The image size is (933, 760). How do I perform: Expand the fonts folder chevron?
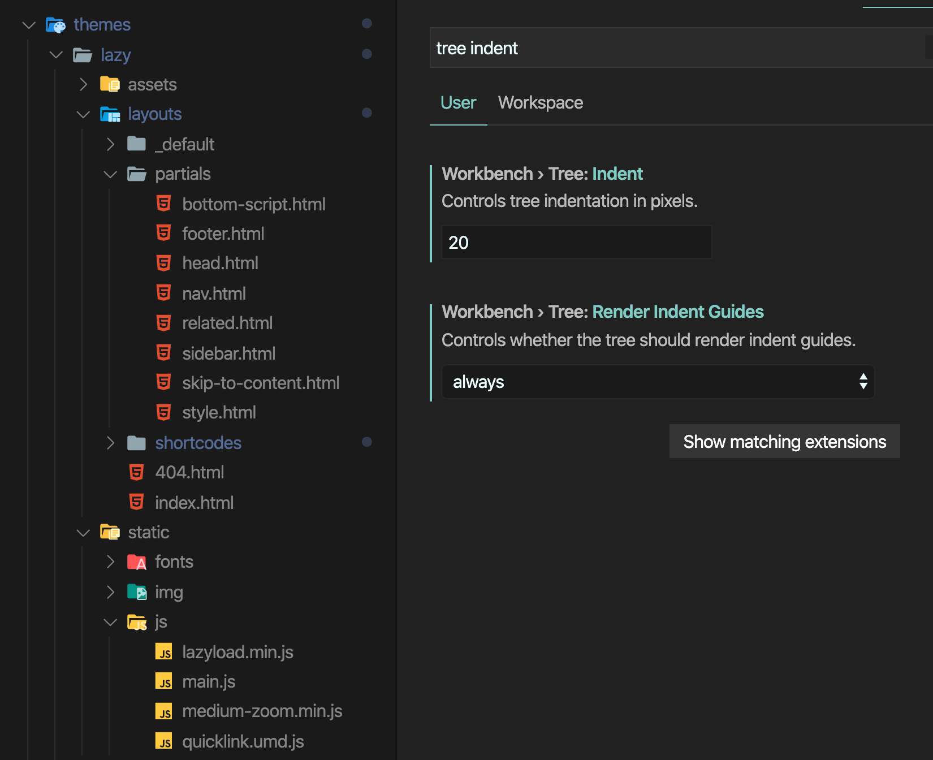111,562
